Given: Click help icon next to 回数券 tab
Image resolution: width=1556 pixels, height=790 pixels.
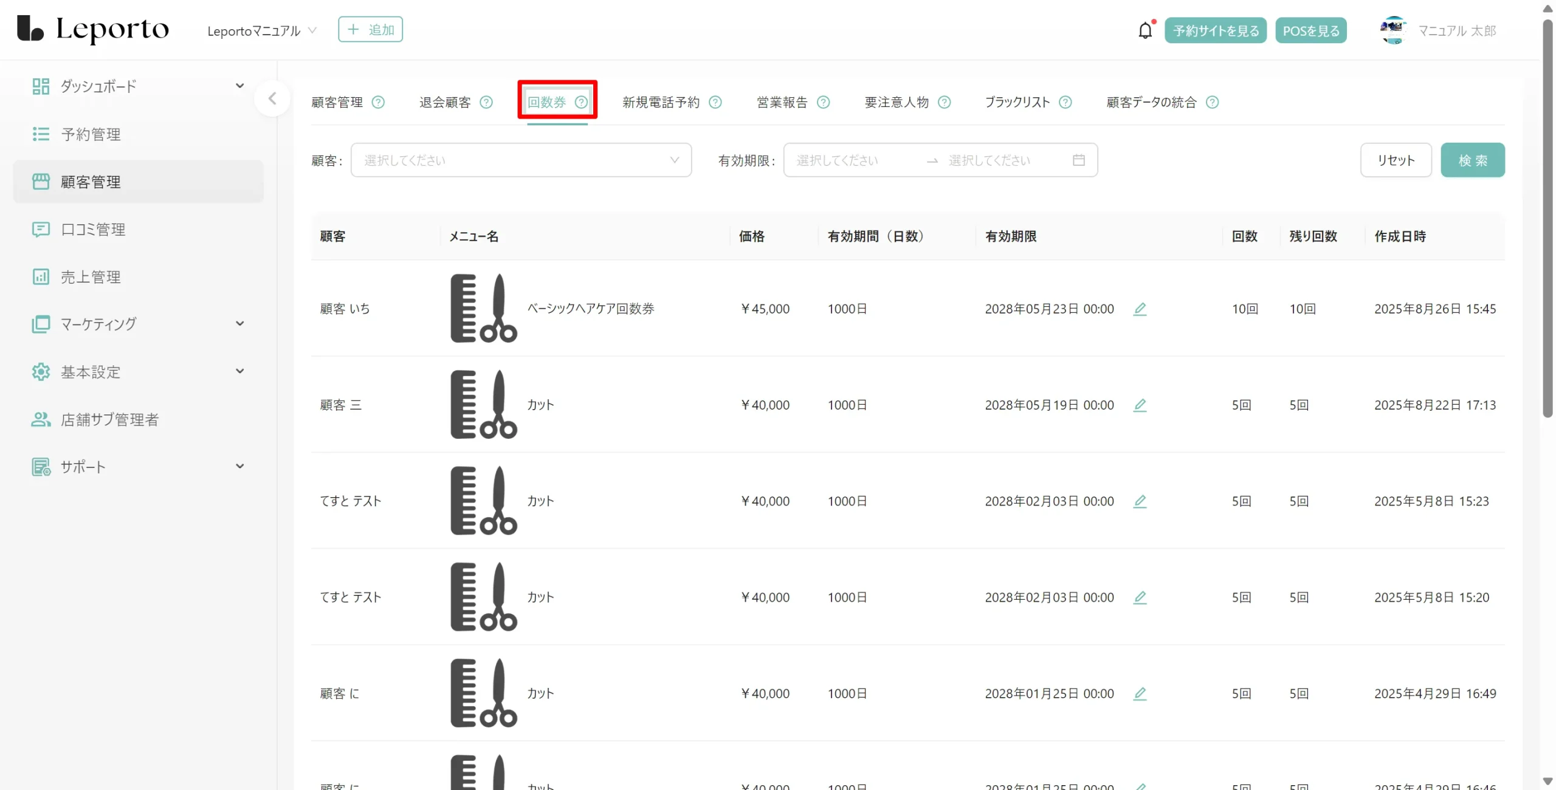Looking at the screenshot, I should [x=581, y=102].
